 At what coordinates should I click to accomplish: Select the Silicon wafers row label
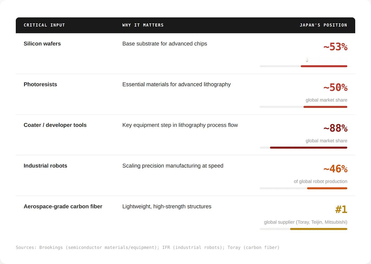(42, 44)
